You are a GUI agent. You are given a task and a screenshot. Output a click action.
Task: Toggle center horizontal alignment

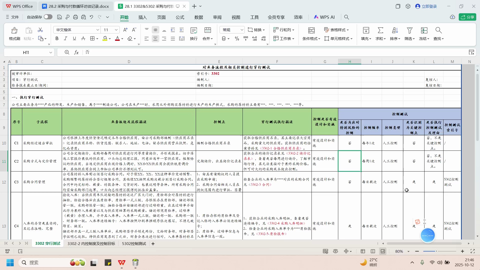[x=155, y=38]
